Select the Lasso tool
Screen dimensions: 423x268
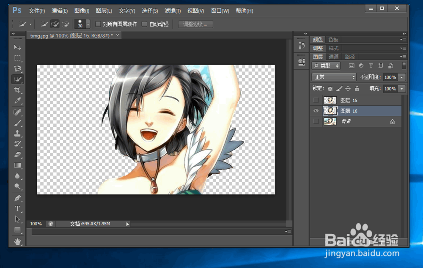(17, 68)
